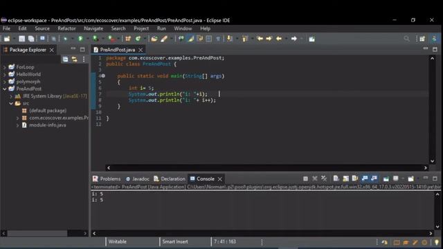Click the Open Perspective icon
This screenshot has height=249, width=443.
click(422, 39)
